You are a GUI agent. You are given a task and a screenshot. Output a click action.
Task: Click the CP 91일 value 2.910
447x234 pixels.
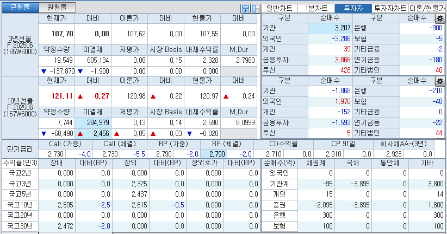pos(333,154)
